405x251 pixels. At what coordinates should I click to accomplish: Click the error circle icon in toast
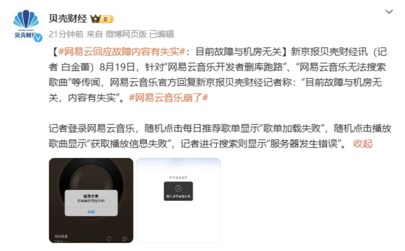178,189
